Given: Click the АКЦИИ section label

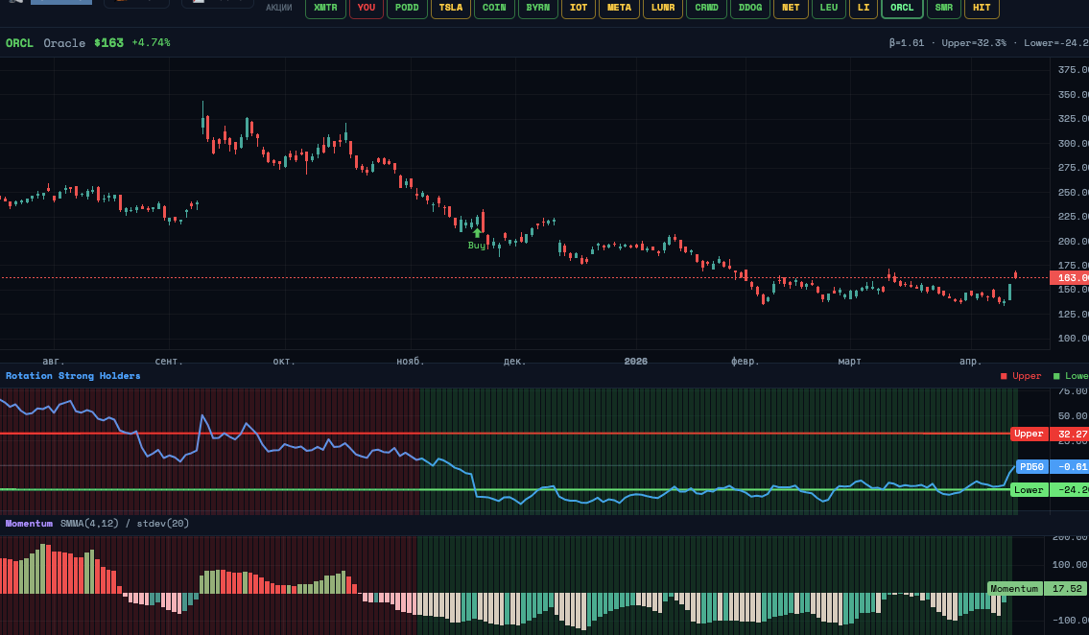Looking at the screenshot, I should 278,8.
